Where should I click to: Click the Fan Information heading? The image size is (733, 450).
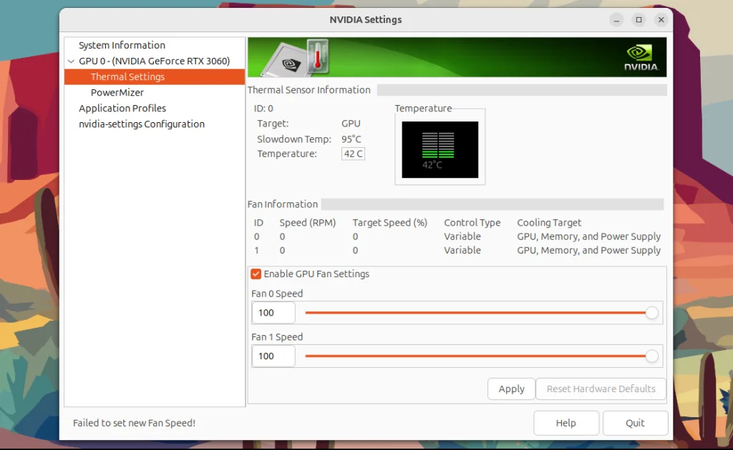click(282, 204)
